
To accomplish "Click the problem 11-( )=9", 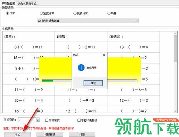I will tap(29, 90).
